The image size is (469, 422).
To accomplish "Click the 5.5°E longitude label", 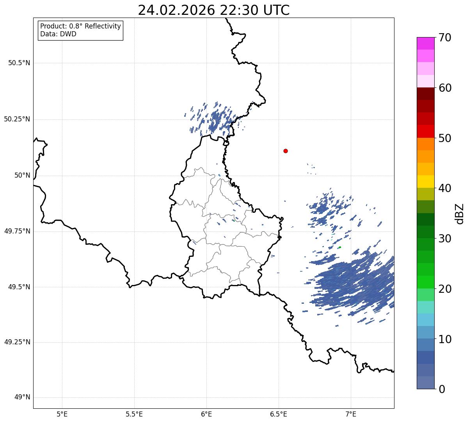I will [x=134, y=414].
